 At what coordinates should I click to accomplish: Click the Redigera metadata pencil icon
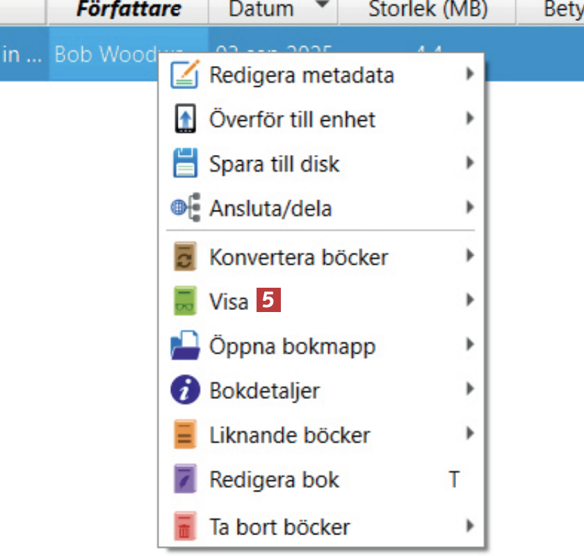tap(185, 74)
